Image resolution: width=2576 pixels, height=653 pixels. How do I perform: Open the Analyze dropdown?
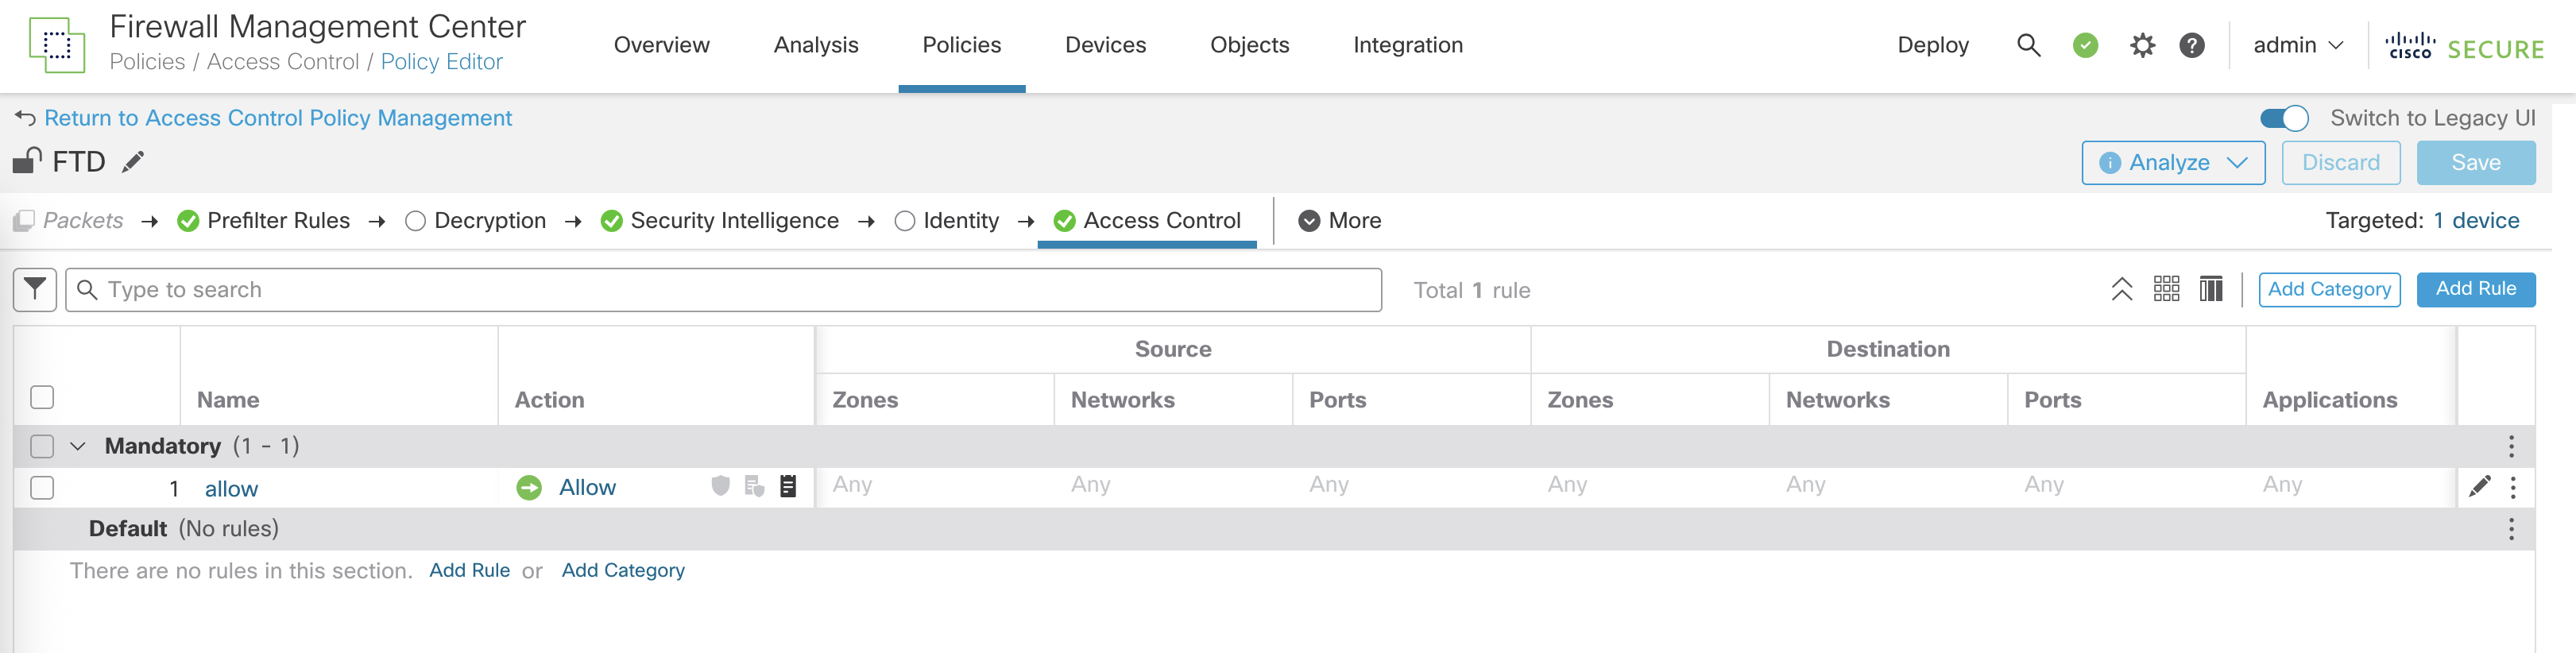pyautogui.click(x=2173, y=162)
